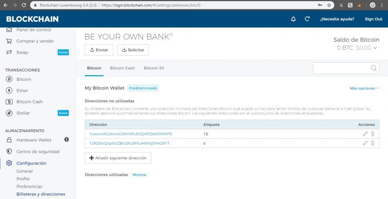
Task: Open address 12KDEkQrqi9rzZB42RcdPXuH8WgTKHZRTT link
Action: tap(130, 143)
